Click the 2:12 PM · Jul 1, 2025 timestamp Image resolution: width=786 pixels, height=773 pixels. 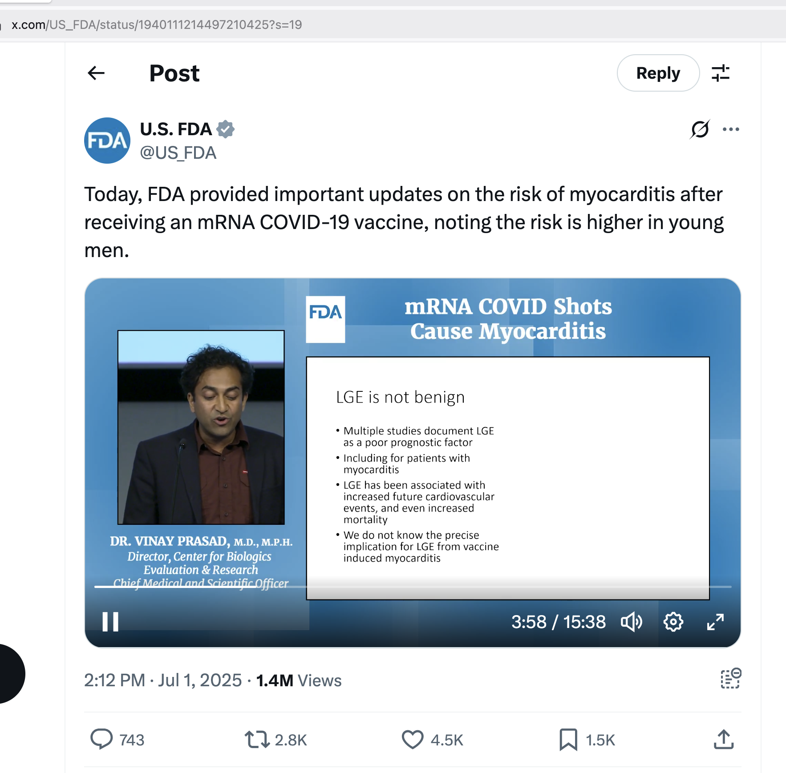tap(163, 680)
